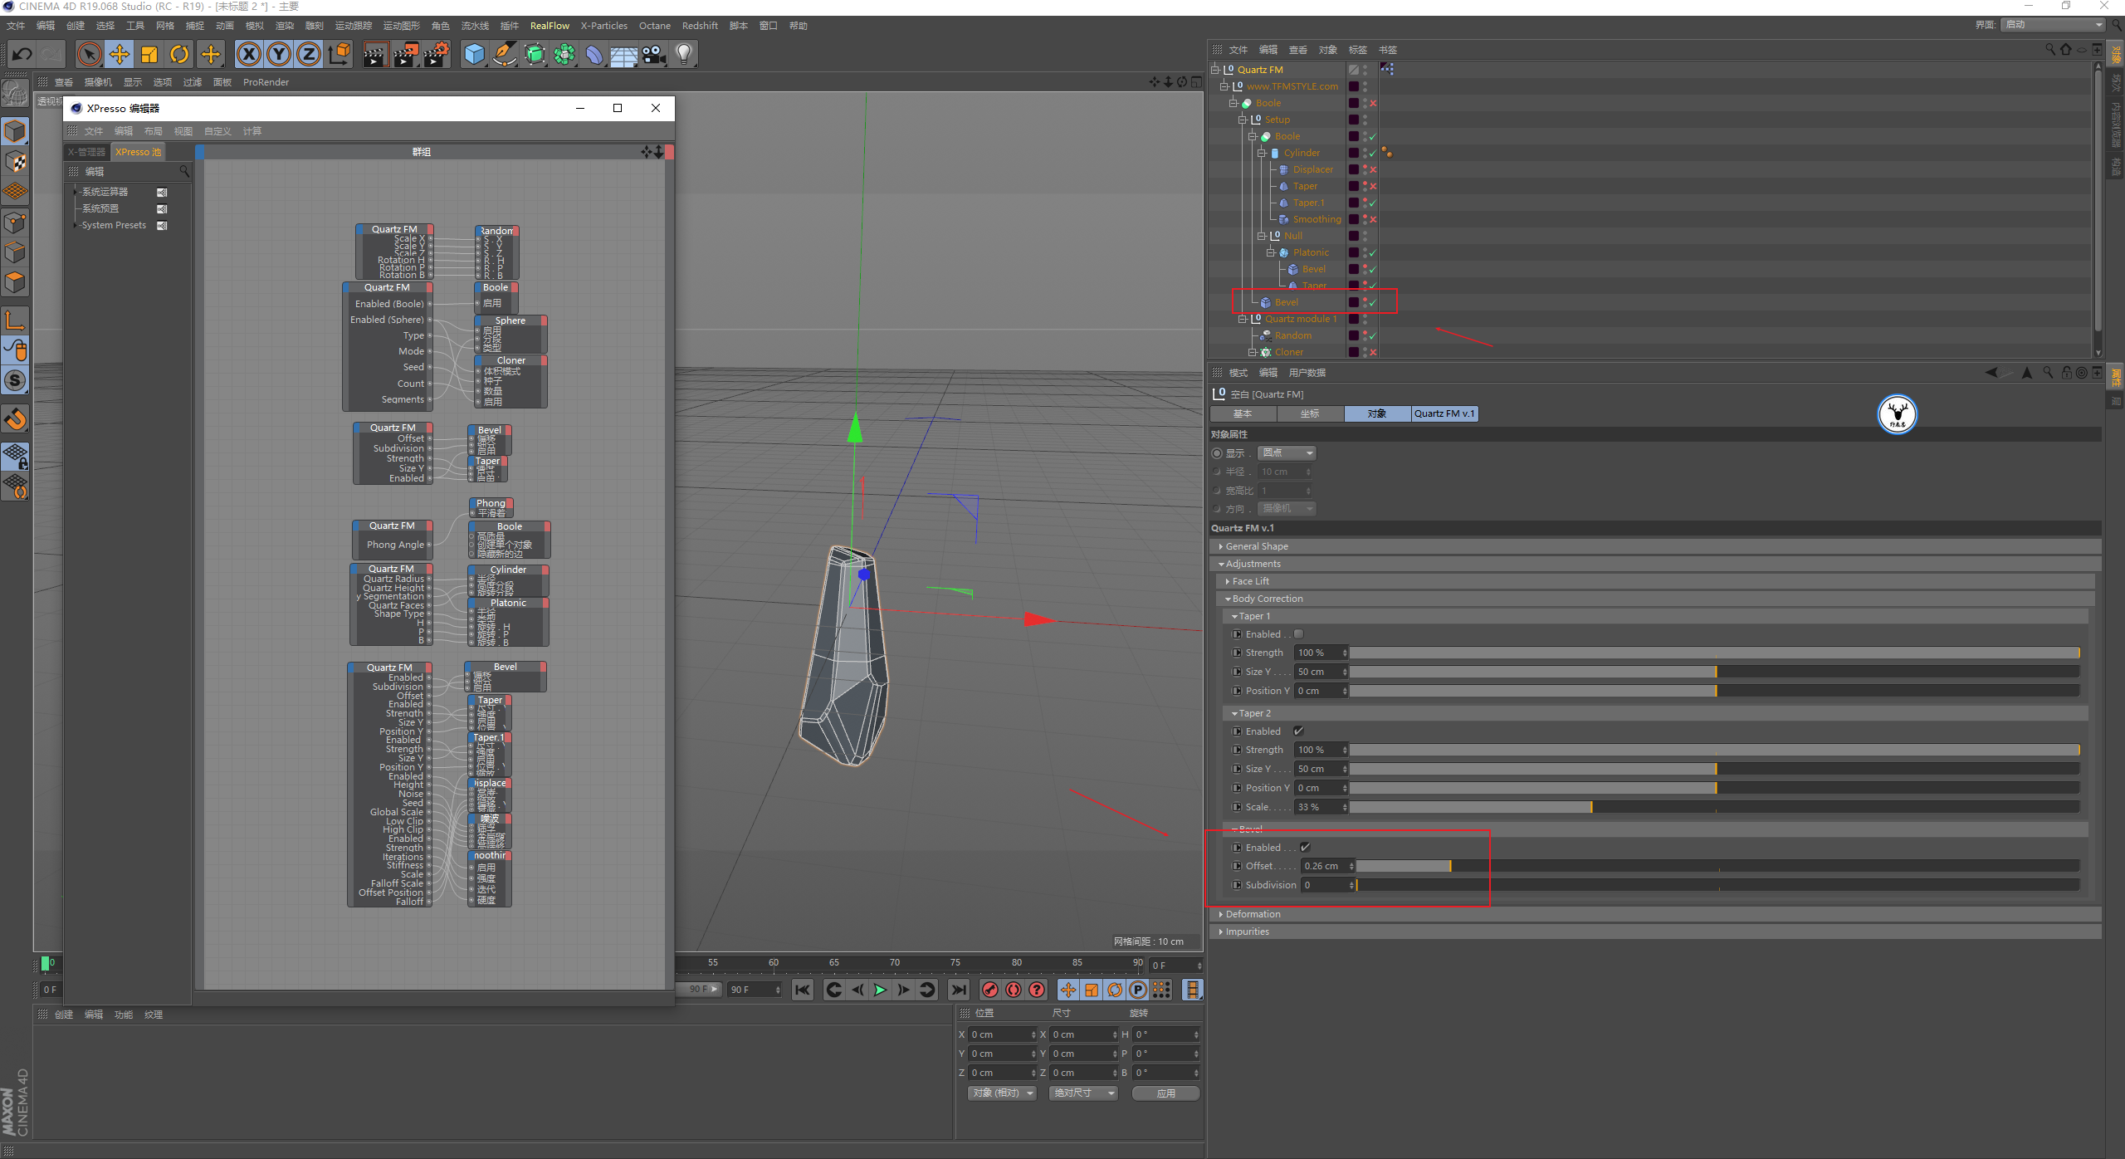Open the RealFlow menu

point(550,26)
